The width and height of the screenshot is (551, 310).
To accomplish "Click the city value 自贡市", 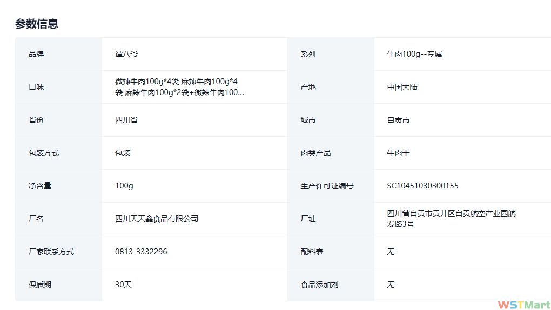I will click(x=398, y=120).
